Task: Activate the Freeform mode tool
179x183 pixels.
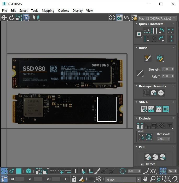Action: point(26,18)
